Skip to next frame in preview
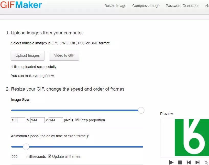 point(197,162)
